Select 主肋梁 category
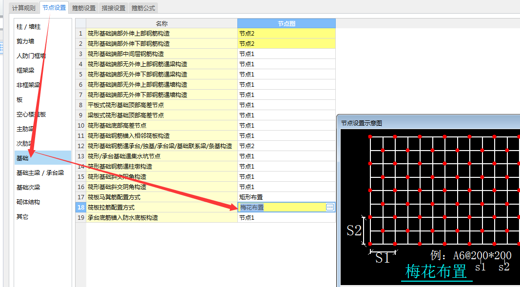Viewport: 520px width, 287px height. point(43,129)
